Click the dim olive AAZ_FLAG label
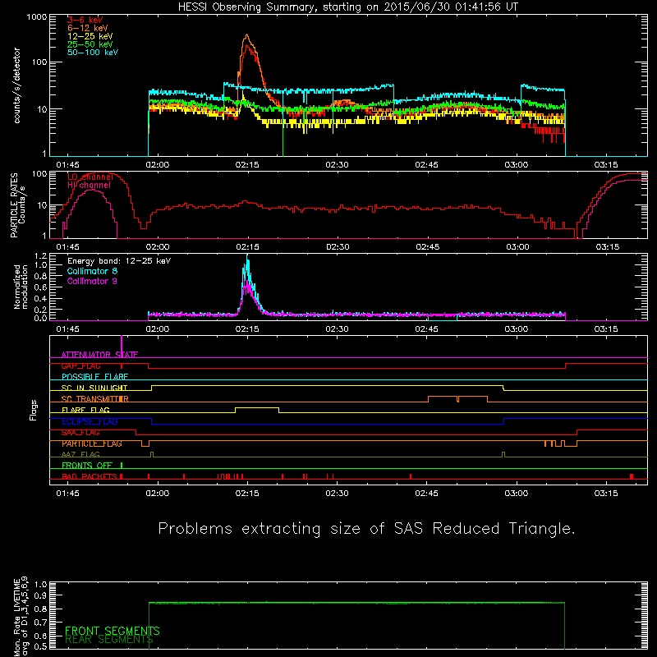 [80, 454]
